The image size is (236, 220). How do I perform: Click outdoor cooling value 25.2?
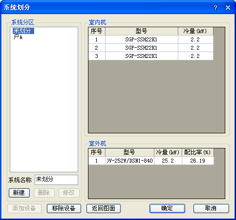click(x=168, y=161)
